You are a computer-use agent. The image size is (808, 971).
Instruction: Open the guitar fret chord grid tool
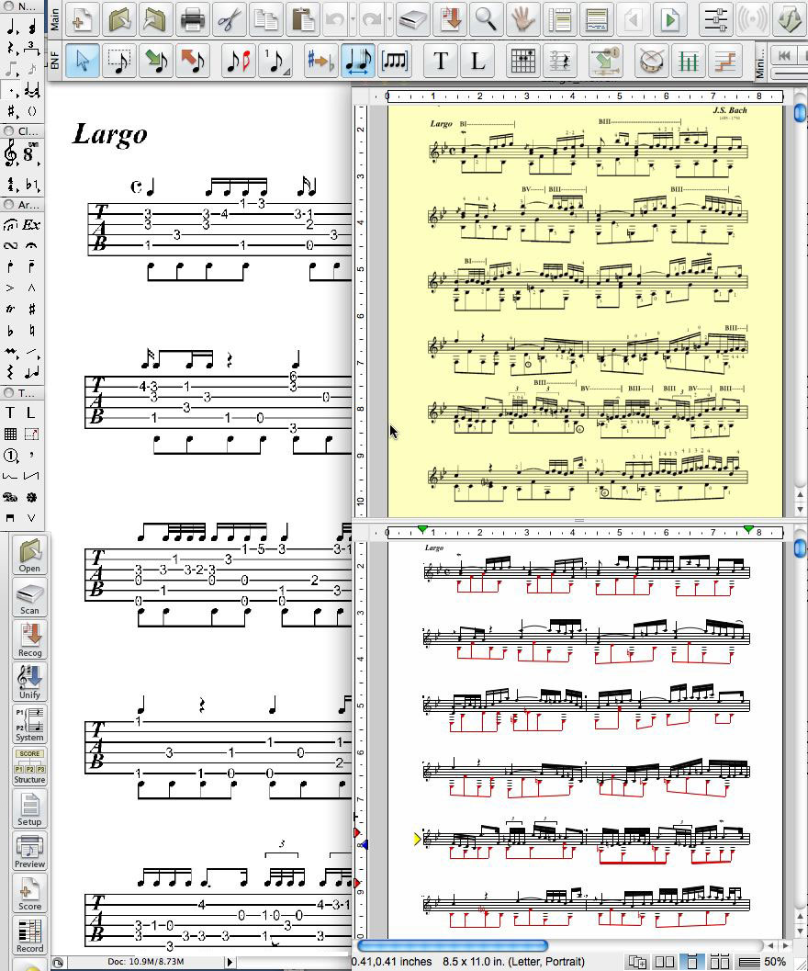[x=523, y=61]
